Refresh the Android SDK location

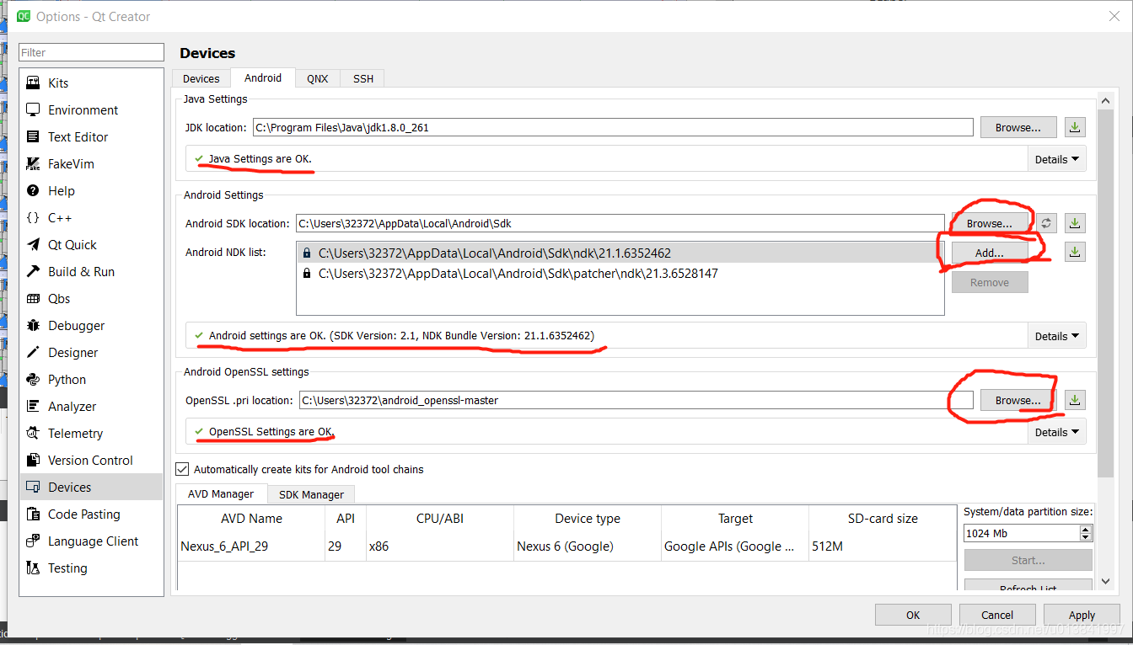pos(1046,223)
